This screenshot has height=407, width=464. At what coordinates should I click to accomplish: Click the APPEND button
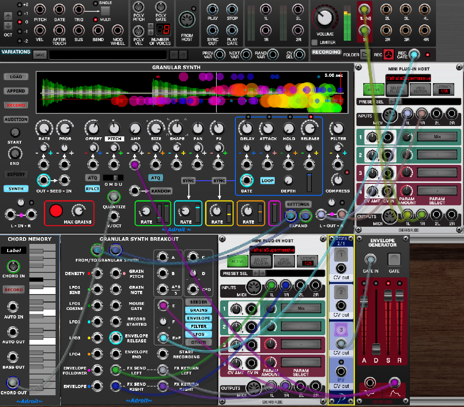click(x=16, y=91)
